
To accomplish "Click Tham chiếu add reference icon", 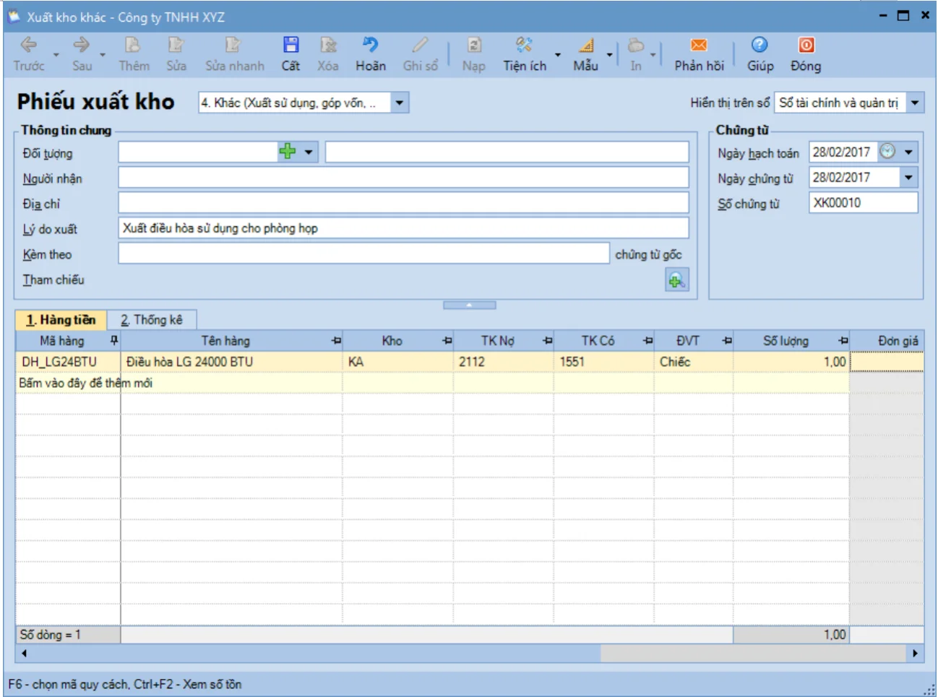I will click(676, 280).
